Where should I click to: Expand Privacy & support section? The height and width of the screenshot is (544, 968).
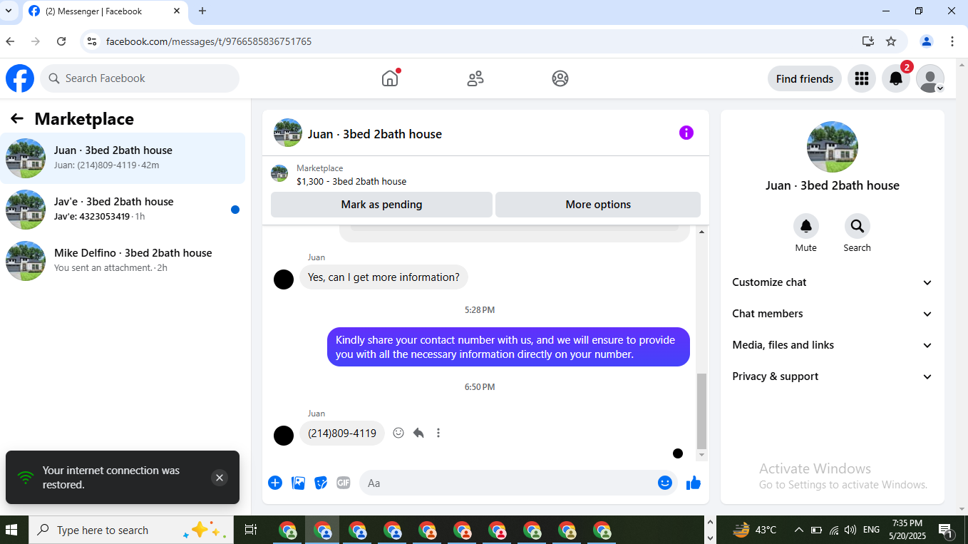coord(832,376)
